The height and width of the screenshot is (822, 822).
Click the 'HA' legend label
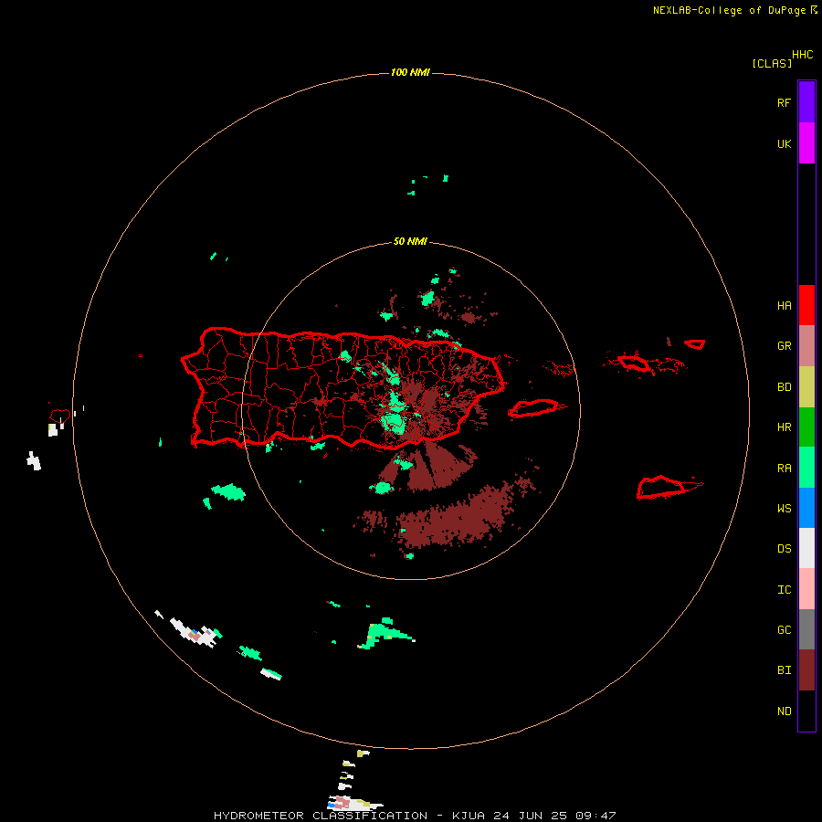coord(784,306)
